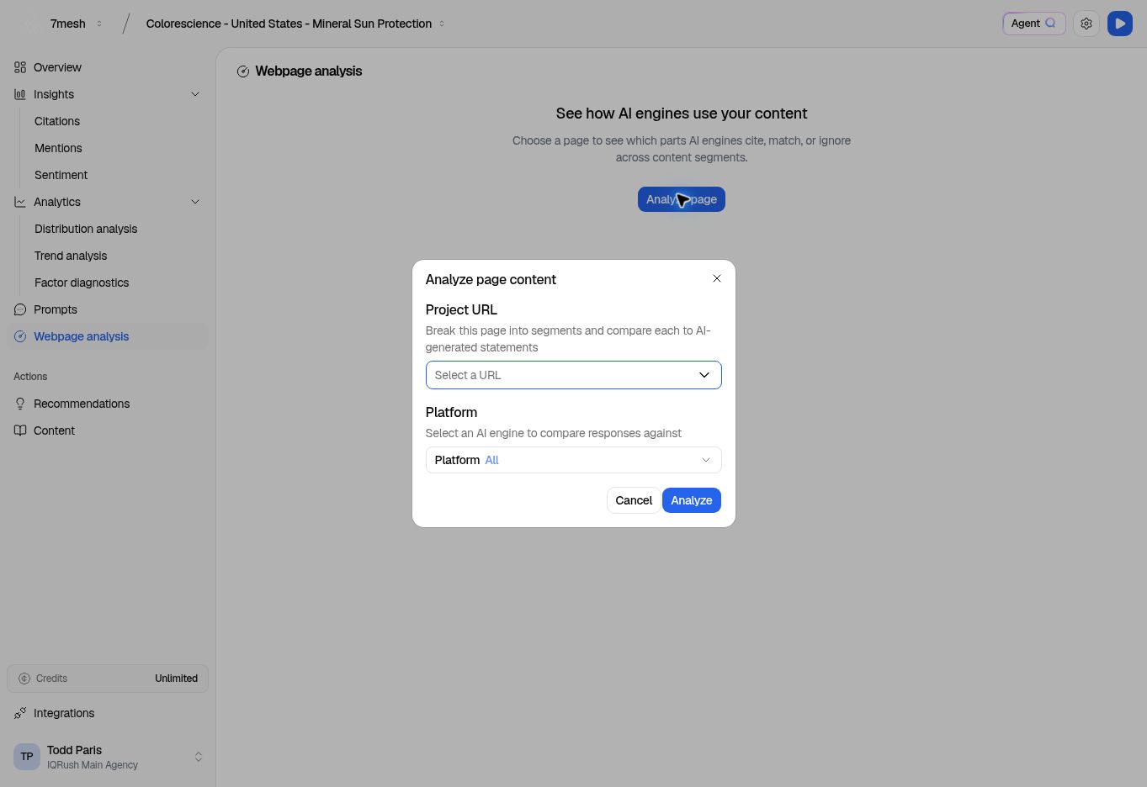Click the Content book icon

[x=20, y=430]
